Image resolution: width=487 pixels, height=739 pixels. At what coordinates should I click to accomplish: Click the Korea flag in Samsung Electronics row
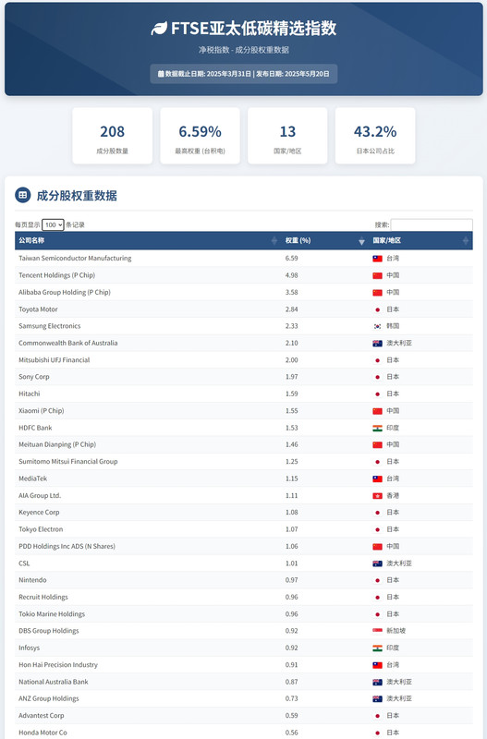[x=378, y=326]
